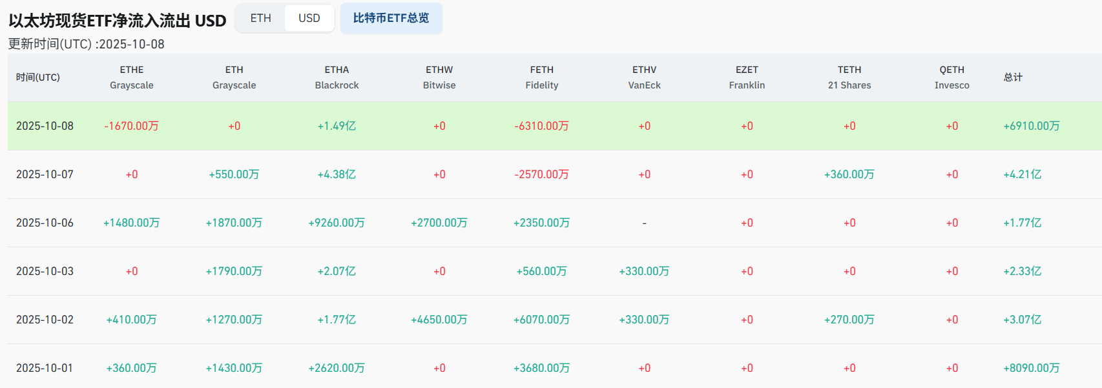
Task: Click the 总计 total column header
Action: (x=1013, y=77)
